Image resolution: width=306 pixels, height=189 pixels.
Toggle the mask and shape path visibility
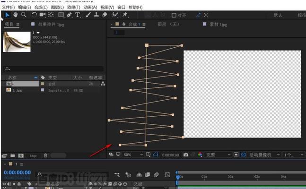coord(156,155)
